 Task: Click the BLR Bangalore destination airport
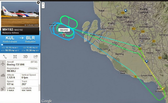pos(31,39)
